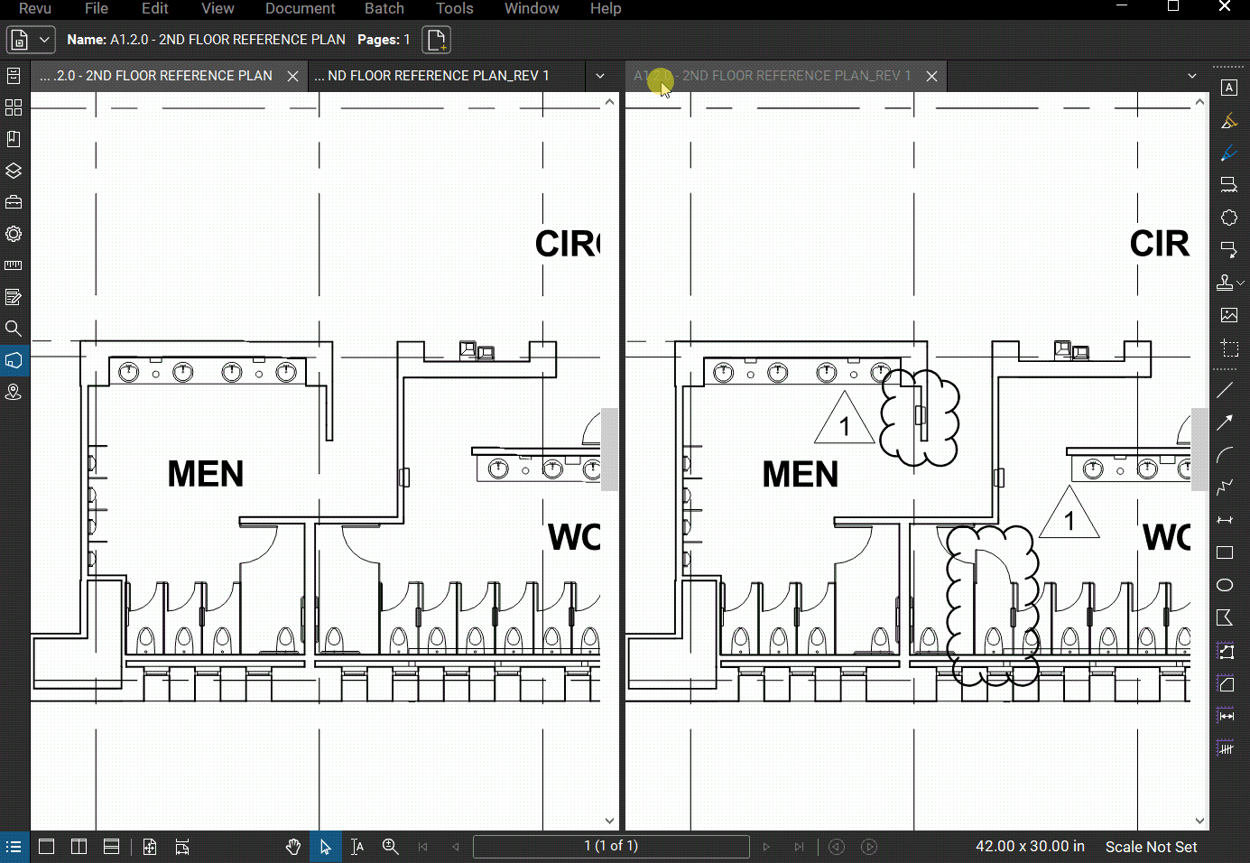Open the document tab dropdown arrow

pyautogui.click(x=601, y=76)
